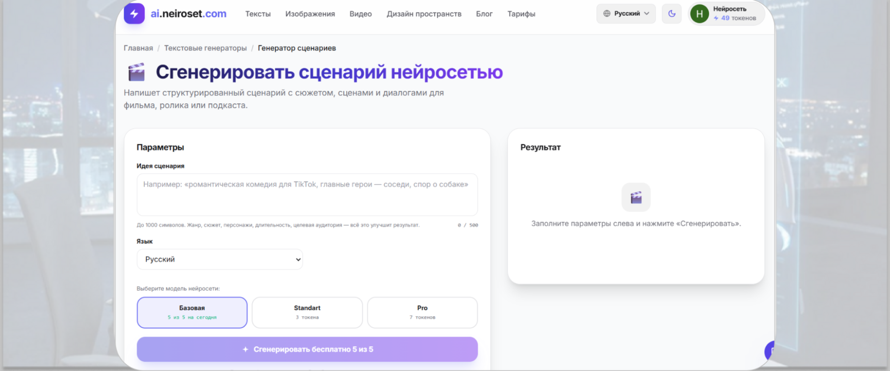Viewport: 890px width, 371px height.
Task: Click the clapperboard icon in the Result panel
Action: click(636, 197)
